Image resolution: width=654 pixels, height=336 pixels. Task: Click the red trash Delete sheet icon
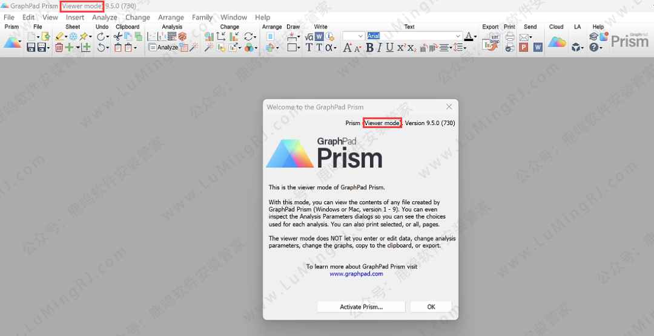click(59, 48)
